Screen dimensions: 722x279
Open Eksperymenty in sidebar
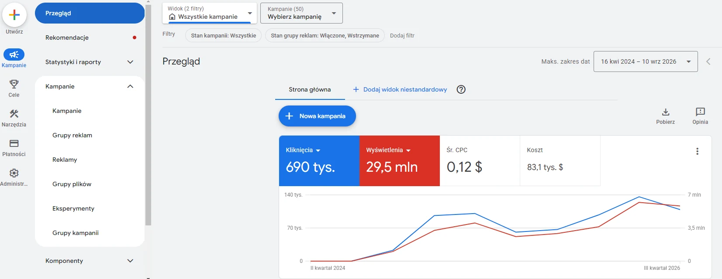point(90,208)
